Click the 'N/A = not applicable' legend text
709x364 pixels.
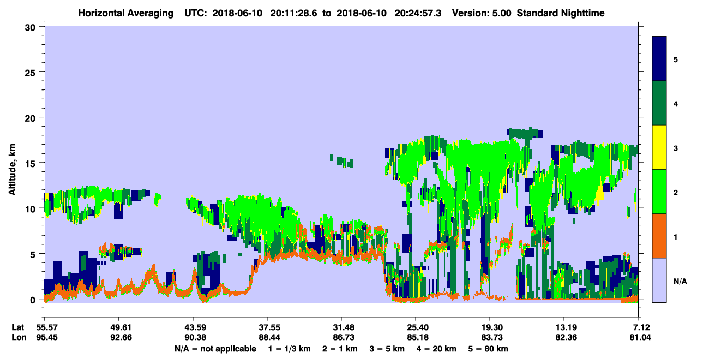pos(215,349)
